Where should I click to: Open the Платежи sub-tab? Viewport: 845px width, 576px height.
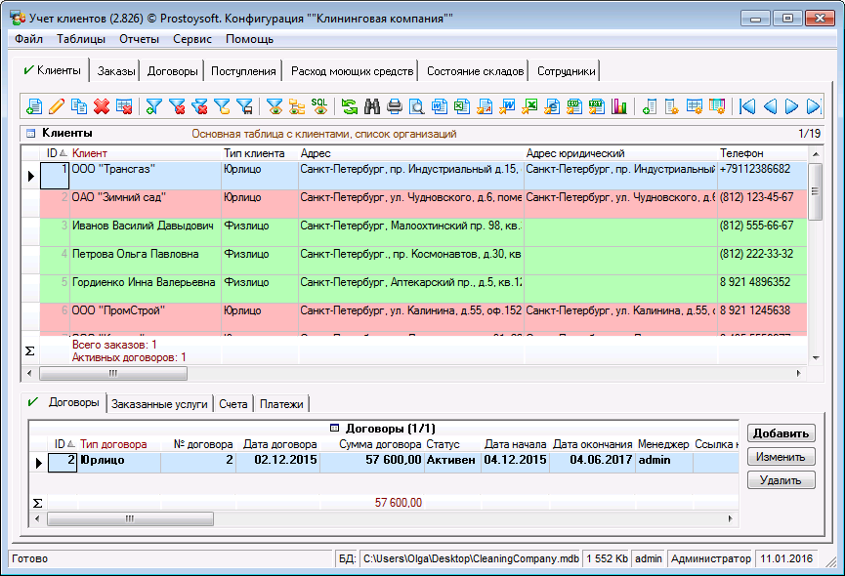pyautogui.click(x=281, y=404)
